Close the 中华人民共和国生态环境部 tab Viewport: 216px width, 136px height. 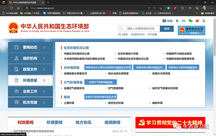pyautogui.click(x=43, y=2)
